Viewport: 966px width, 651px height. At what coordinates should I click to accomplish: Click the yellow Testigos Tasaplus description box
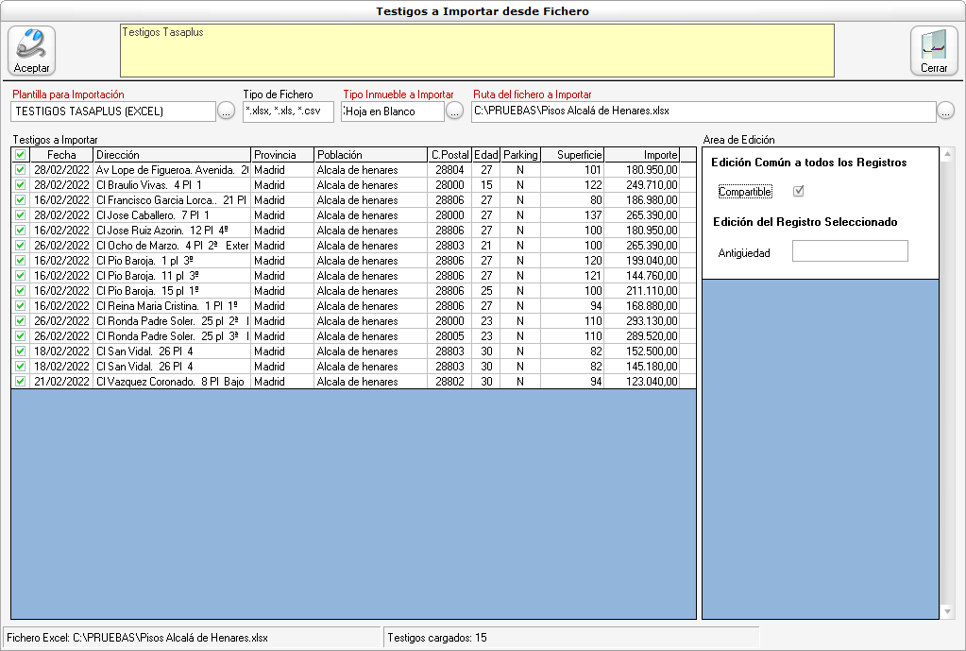[476, 50]
